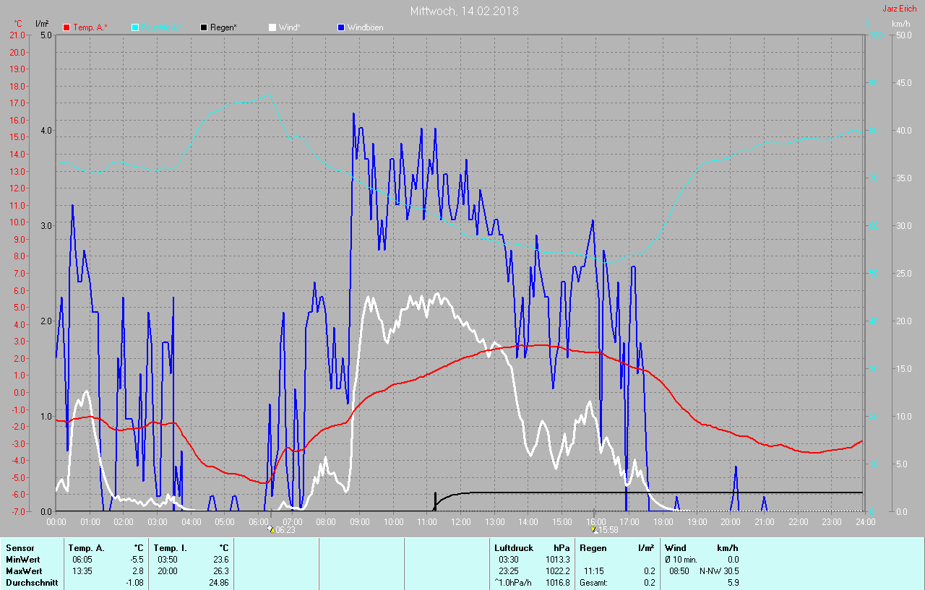Click the sunrise marker at 06:23
This screenshot has height=590, width=925.
click(271, 529)
